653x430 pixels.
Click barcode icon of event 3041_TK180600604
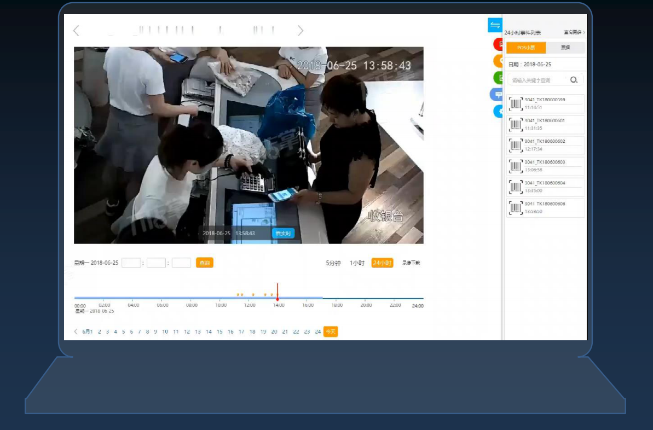[516, 187]
